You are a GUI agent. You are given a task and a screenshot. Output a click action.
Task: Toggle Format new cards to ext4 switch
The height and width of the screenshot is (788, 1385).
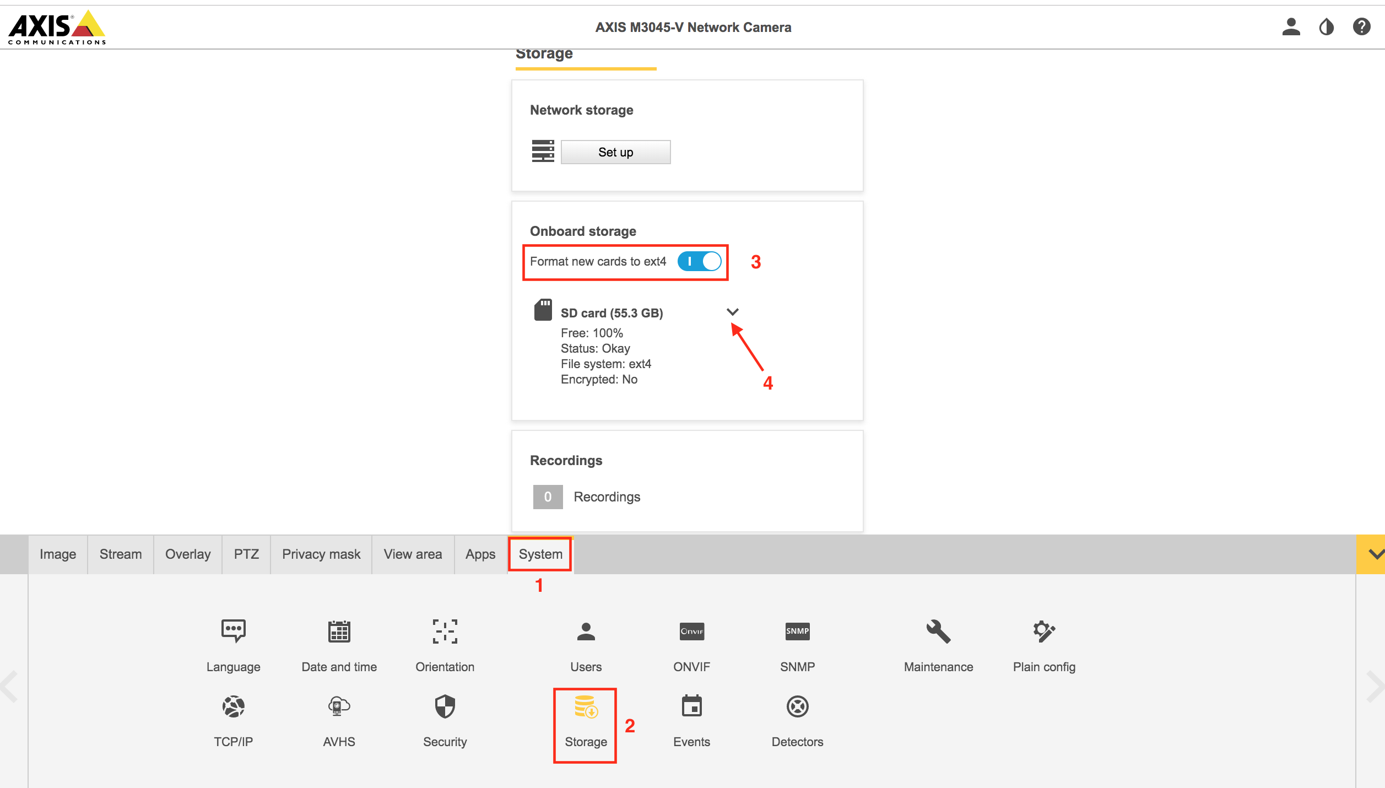click(x=700, y=261)
